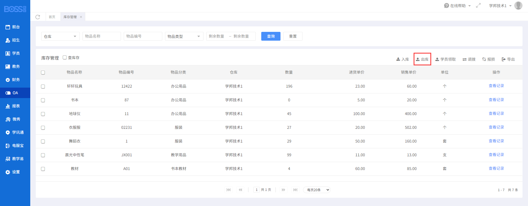The width and height of the screenshot is (528, 206).
Task: Click the 书本教材 category cell
Action: pos(178,169)
